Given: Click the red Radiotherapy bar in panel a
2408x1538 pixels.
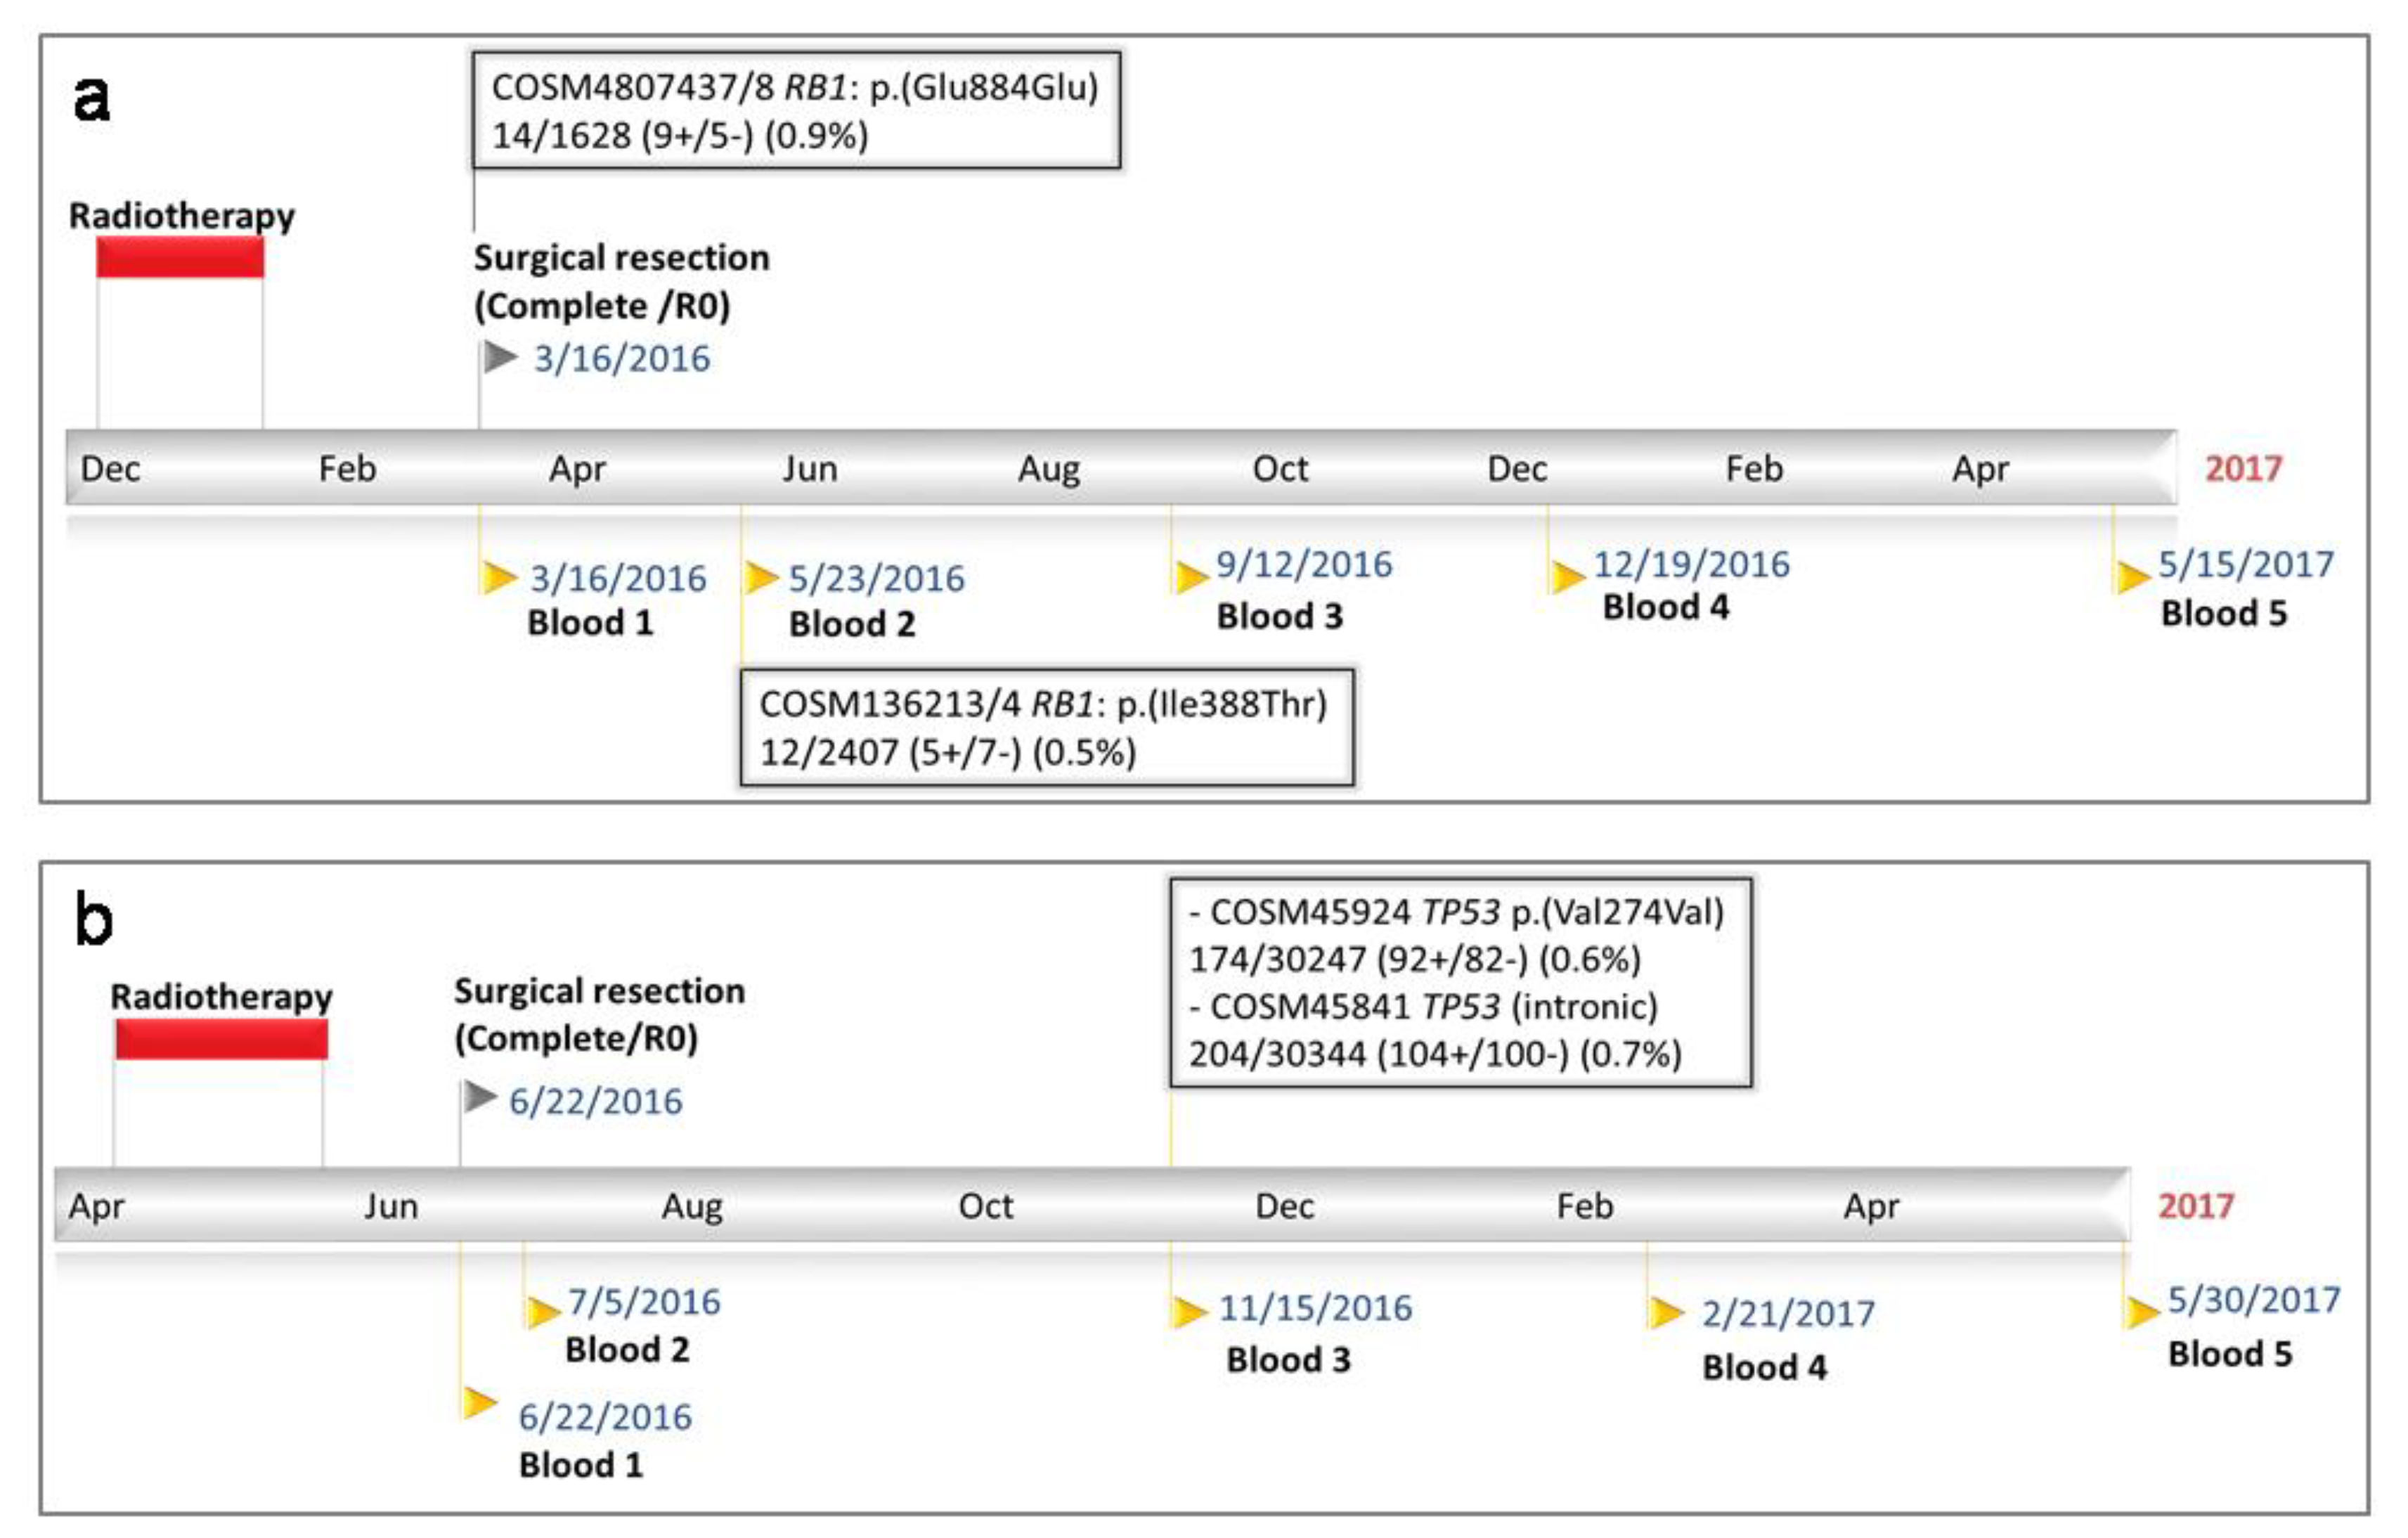Looking at the screenshot, I should pyautogui.click(x=180, y=258).
